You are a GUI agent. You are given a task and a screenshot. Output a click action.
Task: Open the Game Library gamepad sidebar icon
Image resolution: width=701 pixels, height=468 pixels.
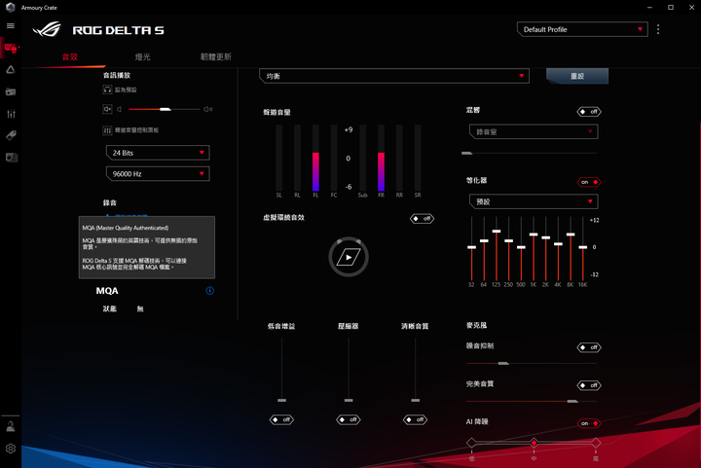click(x=11, y=91)
